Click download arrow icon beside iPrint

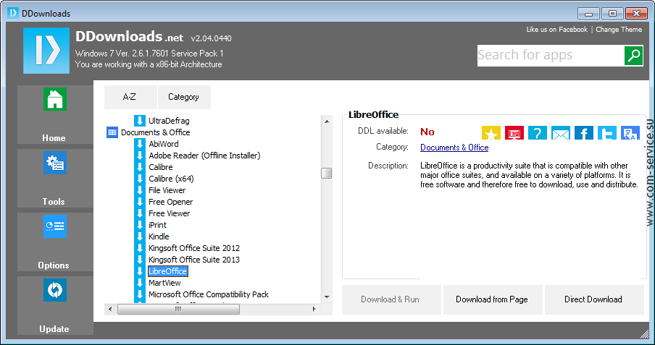click(140, 225)
